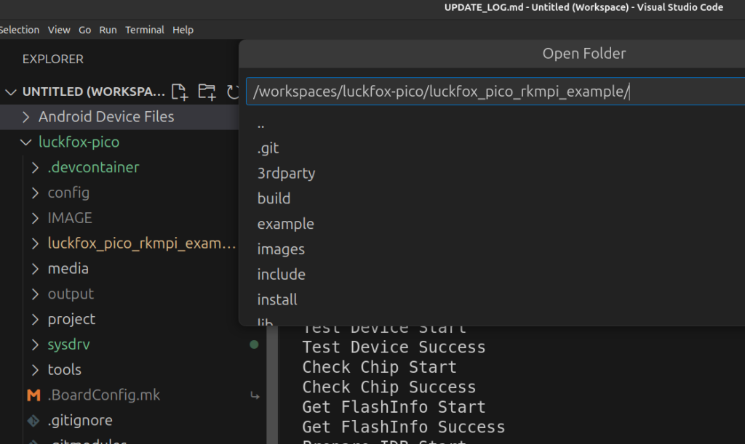745x444 pixels.
Task: Expand the output folder
Action: 35,294
